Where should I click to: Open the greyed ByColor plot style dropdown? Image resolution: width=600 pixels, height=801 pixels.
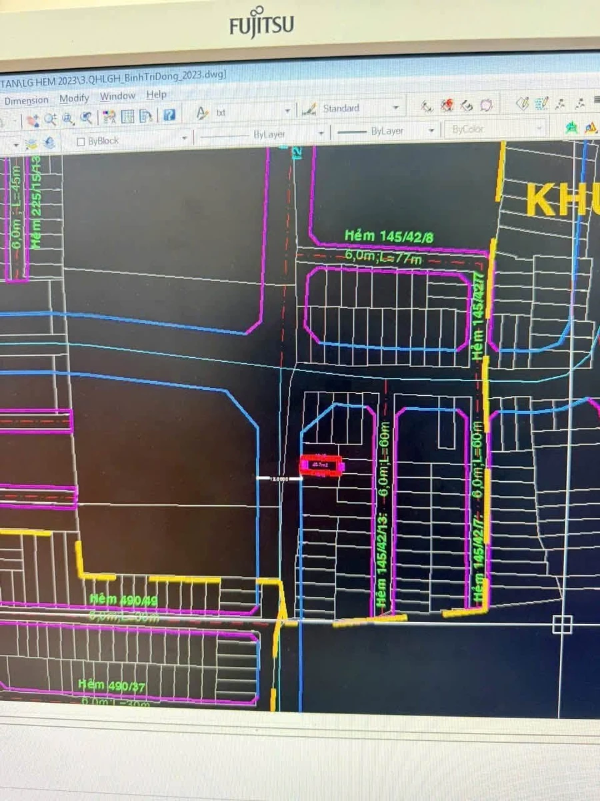[x=495, y=129]
